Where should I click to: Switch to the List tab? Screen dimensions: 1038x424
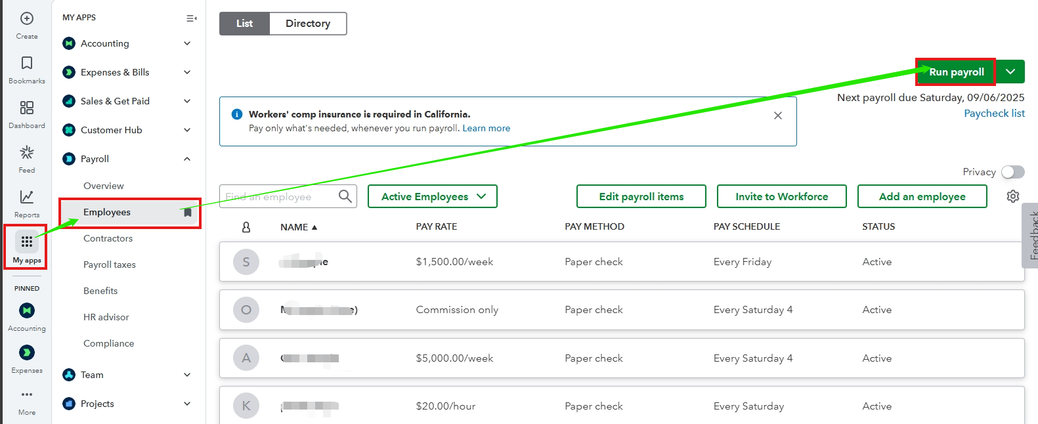coord(244,24)
